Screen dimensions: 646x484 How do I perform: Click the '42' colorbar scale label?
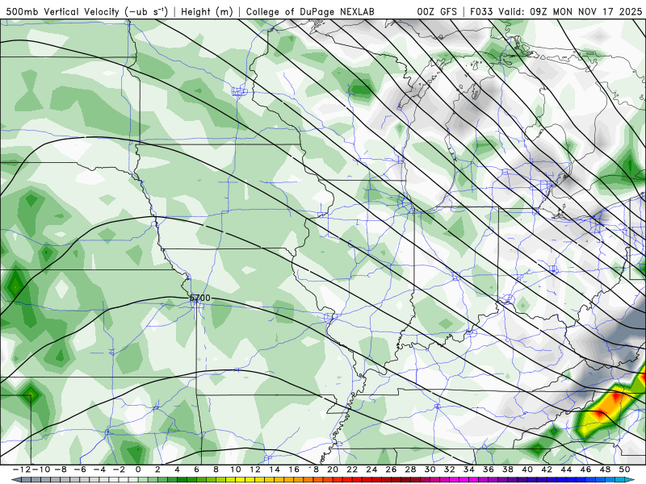[x=547, y=469]
